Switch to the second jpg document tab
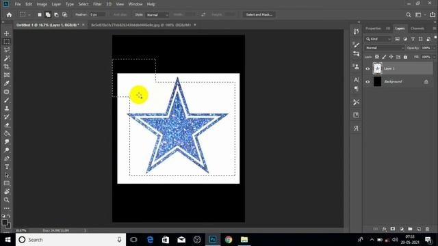The height and width of the screenshot is (246, 438). tap(141, 25)
